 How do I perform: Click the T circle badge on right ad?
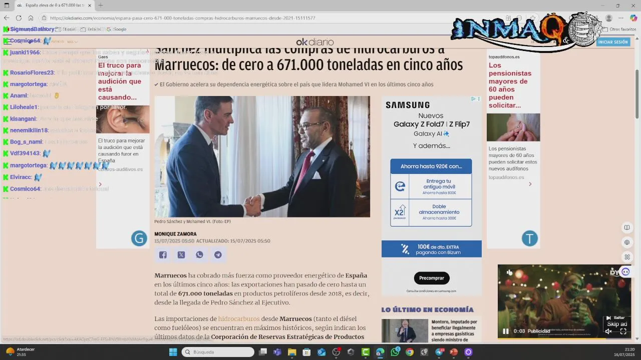[529, 238]
